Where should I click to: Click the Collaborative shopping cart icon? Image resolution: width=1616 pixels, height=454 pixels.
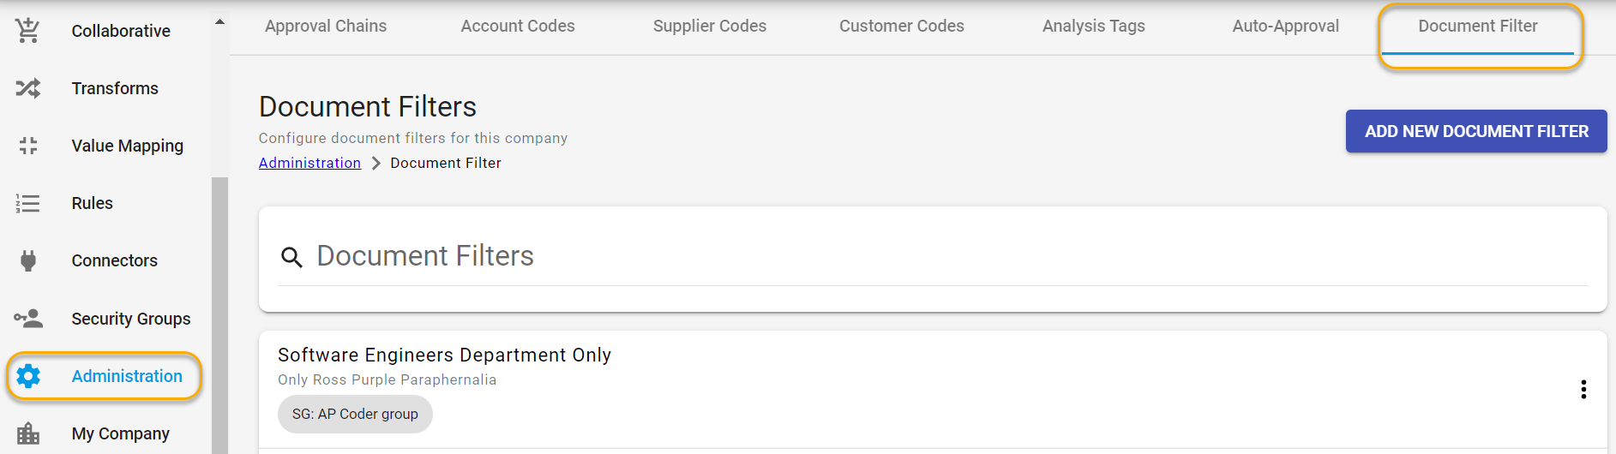[27, 31]
